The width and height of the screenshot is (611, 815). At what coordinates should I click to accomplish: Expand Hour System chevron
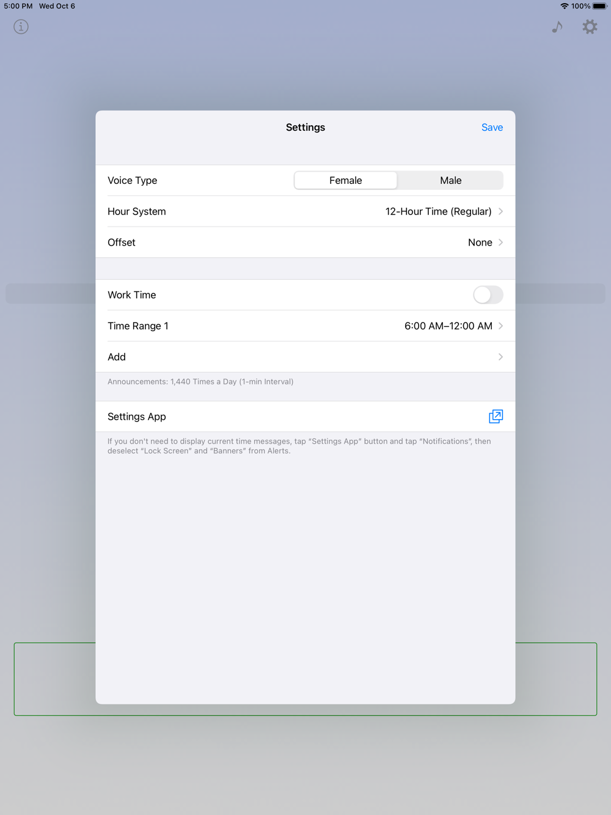[500, 211]
